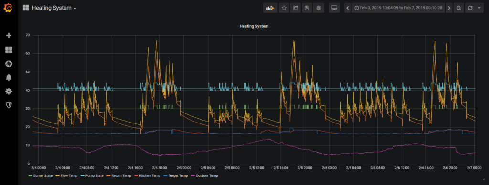Click the purple Outdoor Temp color swatch
Viewport: 489px width, 185px height.
click(193, 176)
